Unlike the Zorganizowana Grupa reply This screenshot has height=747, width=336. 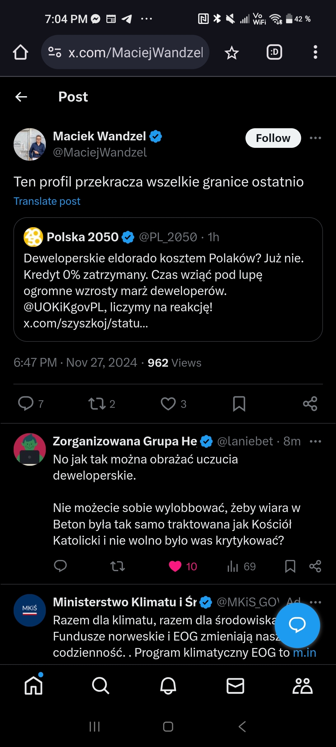[x=175, y=566]
